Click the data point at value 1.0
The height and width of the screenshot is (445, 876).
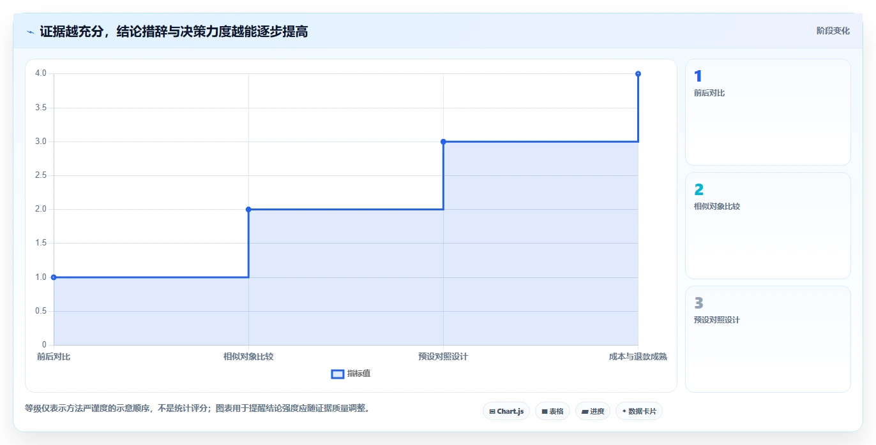point(54,277)
